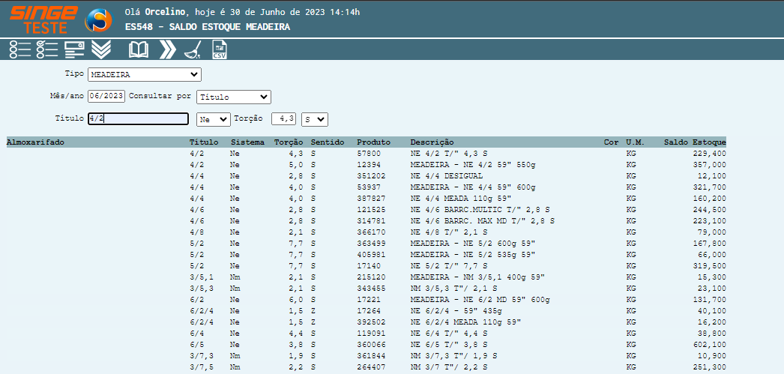The image size is (784, 374).
Task: Click the round orange S logo
Action: (98, 20)
